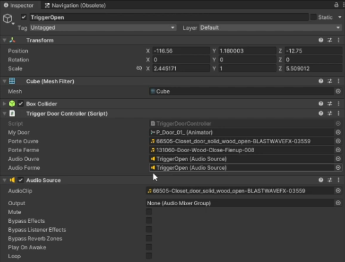The height and width of the screenshot is (262, 345).
Task: Collapse the Transform component foldout
Action: tap(4, 40)
